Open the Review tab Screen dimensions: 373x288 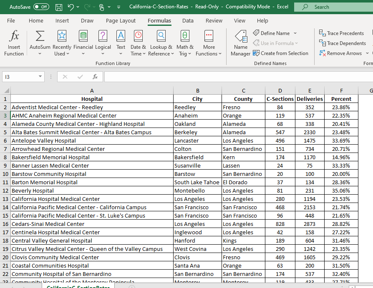[x=214, y=20]
